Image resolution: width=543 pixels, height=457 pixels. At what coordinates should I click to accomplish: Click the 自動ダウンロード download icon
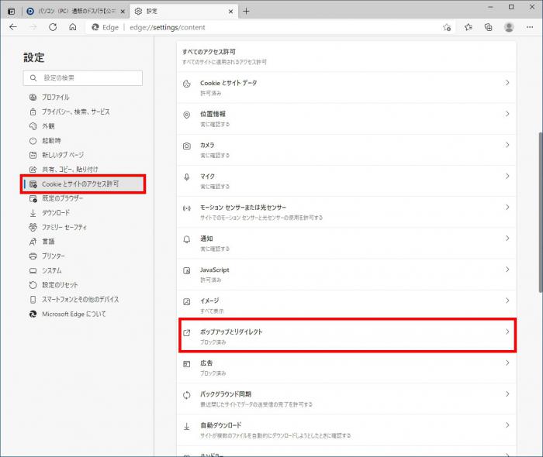point(187,427)
